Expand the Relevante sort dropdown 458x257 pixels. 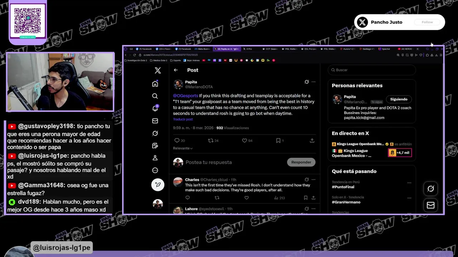pos(183,148)
